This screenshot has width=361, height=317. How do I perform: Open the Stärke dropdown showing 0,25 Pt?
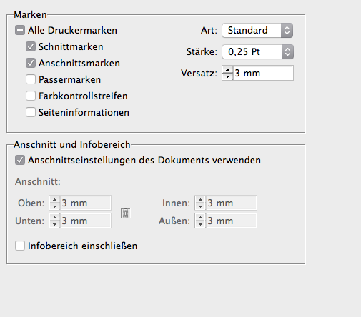tap(258, 52)
